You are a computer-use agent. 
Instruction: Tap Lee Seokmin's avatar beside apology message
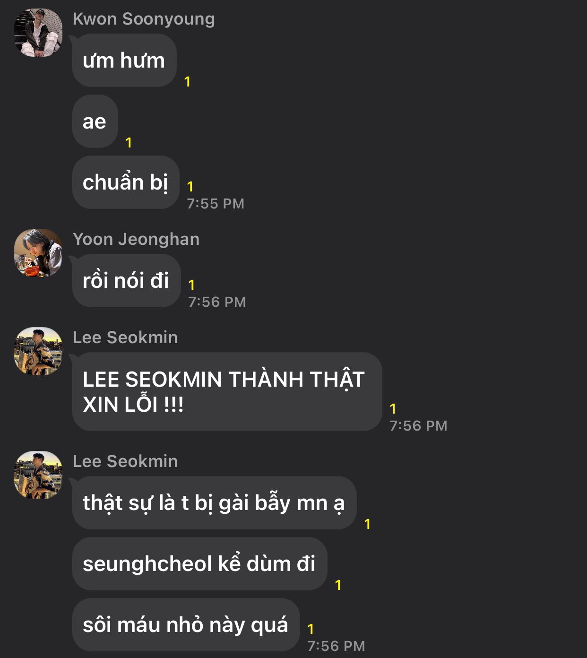pos(38,351)
